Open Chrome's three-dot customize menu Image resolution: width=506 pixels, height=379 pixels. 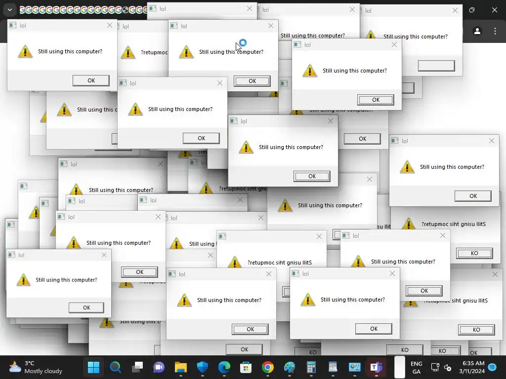[x=495, y=31]
